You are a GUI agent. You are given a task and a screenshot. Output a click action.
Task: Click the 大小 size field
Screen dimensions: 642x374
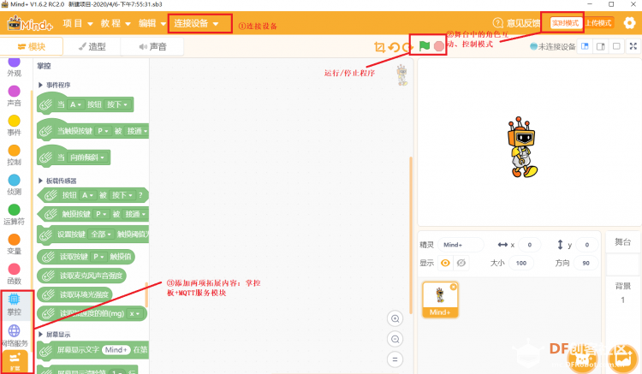pos(521,263)
